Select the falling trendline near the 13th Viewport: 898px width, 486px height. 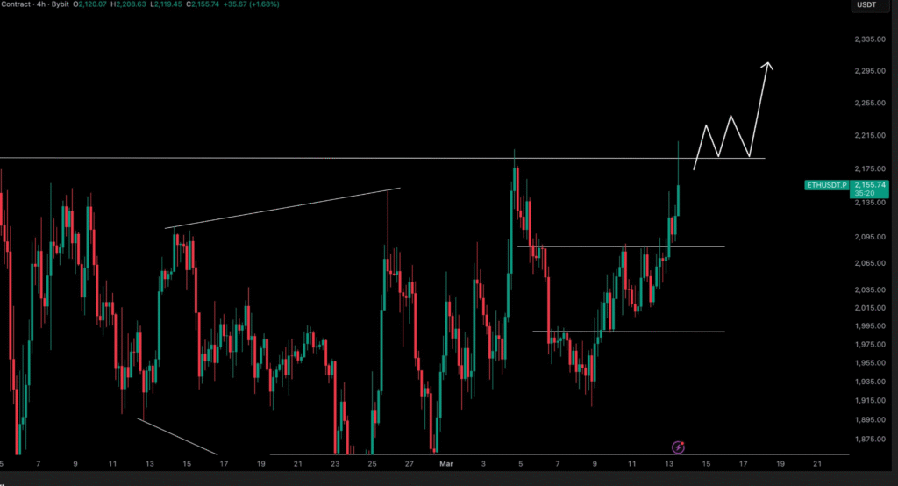point(175,436)
